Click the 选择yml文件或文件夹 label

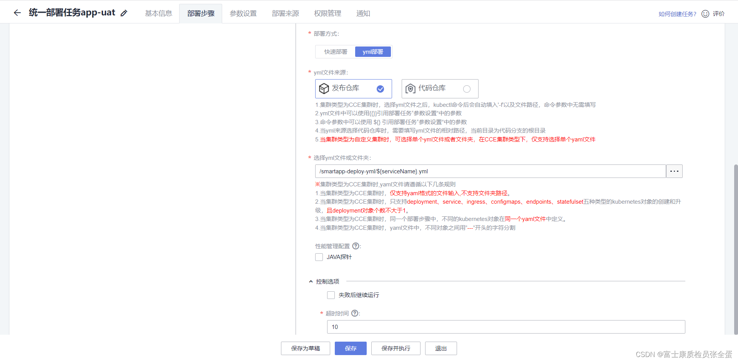342,158
